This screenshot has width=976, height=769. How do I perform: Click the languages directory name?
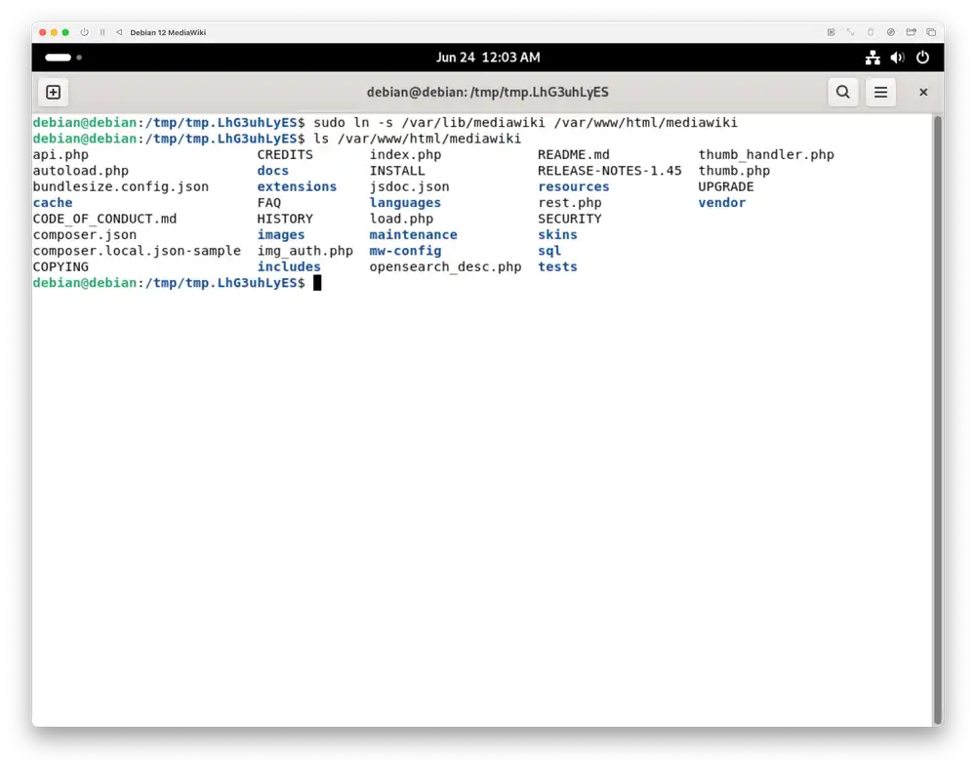(x=405, y=203)
